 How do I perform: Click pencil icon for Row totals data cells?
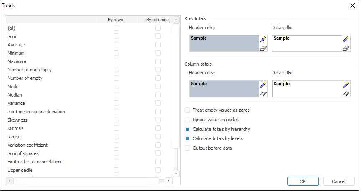pyautogui.click(x=346, y=39)
